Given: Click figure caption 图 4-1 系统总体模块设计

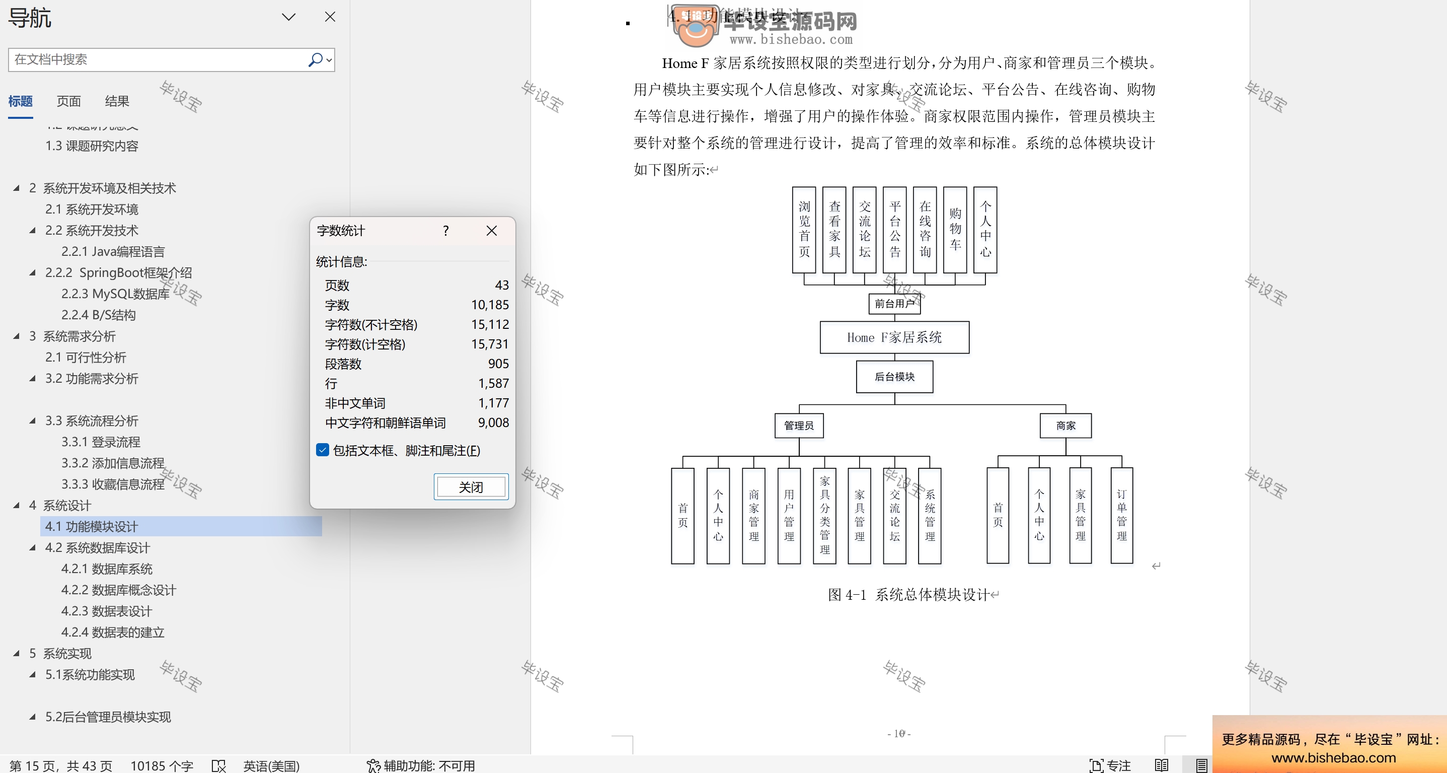Looking at the screenshot, I should tap(910, 594).
